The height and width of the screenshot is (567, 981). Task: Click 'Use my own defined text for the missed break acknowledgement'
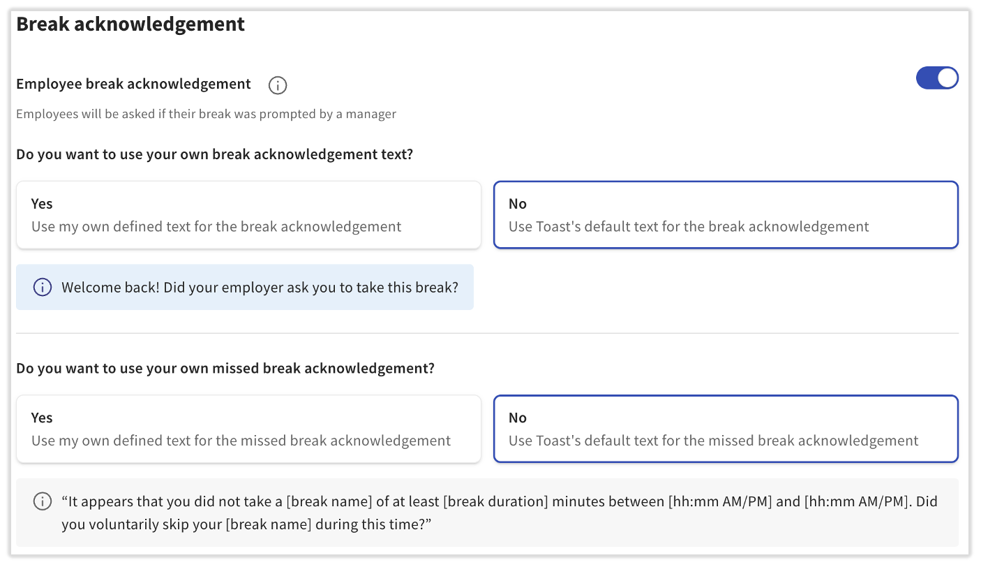[x=241, y=441]
